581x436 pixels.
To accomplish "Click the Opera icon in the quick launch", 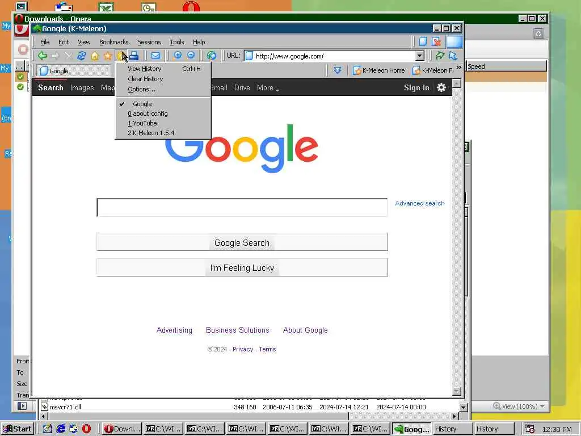I will (86, 429).
